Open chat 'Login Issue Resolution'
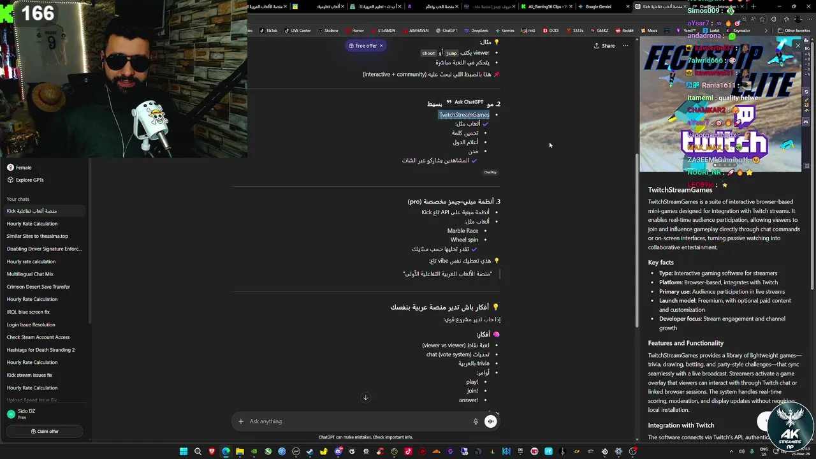Image resolution: width=816 pixels, height=459 pixels. (x=31, y=324)
